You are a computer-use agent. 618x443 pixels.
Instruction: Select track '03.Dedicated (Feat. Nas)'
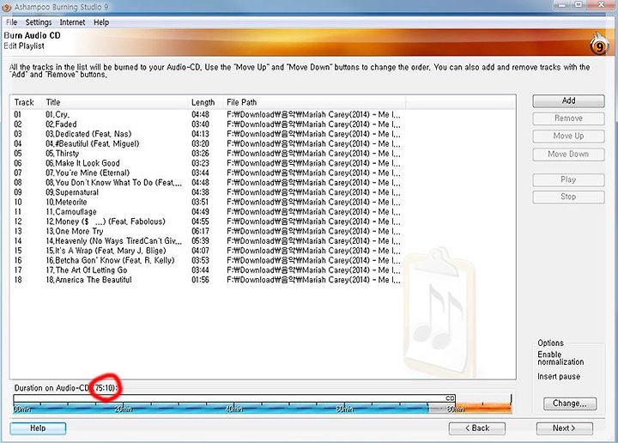88,134
